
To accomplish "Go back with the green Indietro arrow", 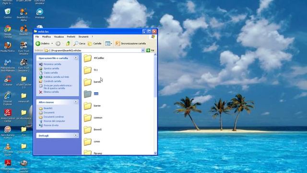I will tap(42, 44).
